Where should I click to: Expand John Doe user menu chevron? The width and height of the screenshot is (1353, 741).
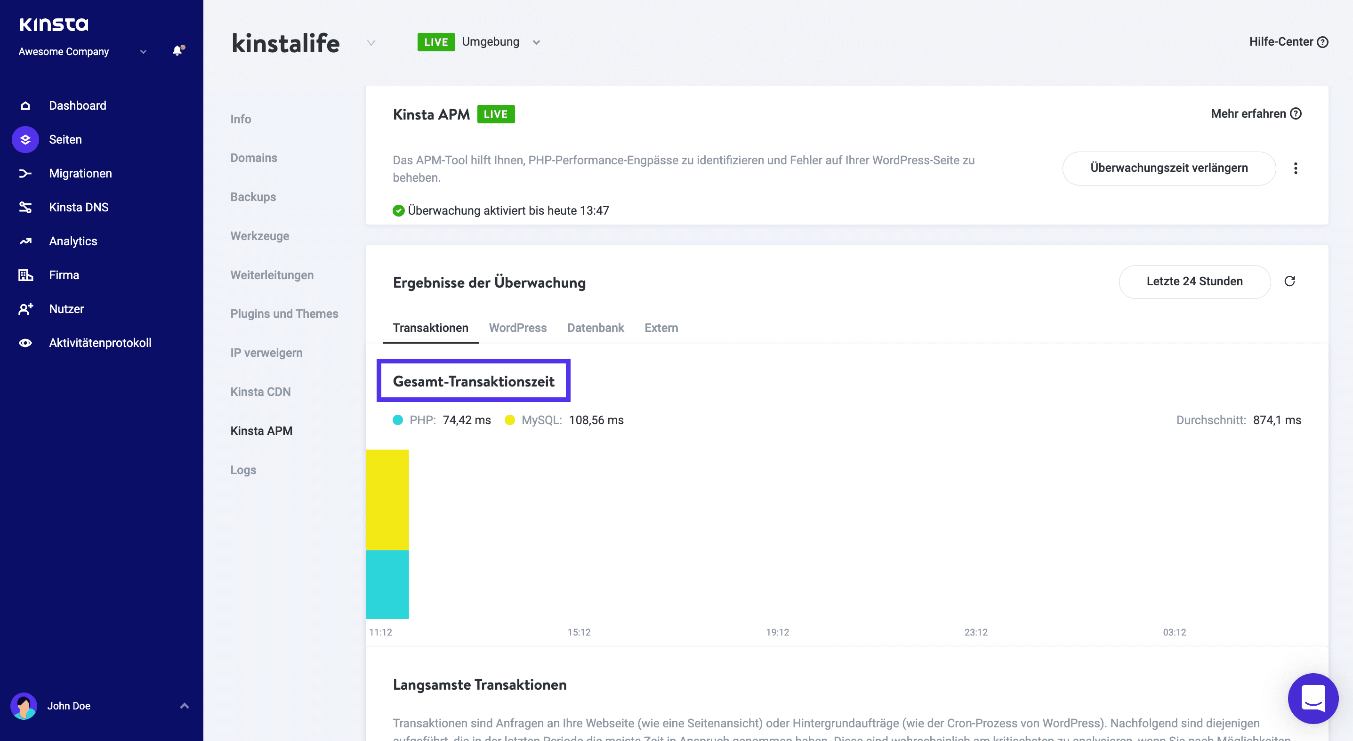click(185, 706)
